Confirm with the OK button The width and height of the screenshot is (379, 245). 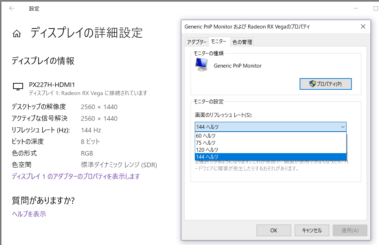[x=273, y=231]
